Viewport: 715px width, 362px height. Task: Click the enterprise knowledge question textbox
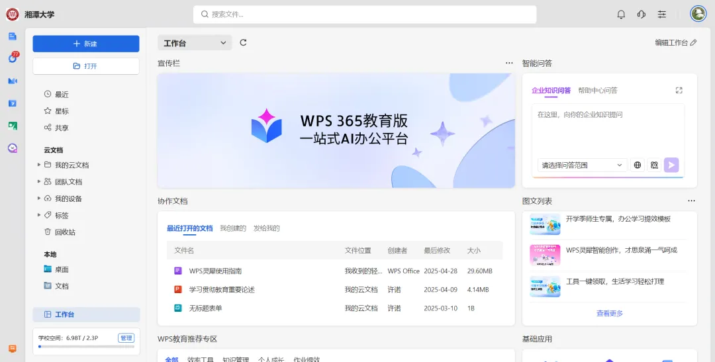(x=608, y=130)
